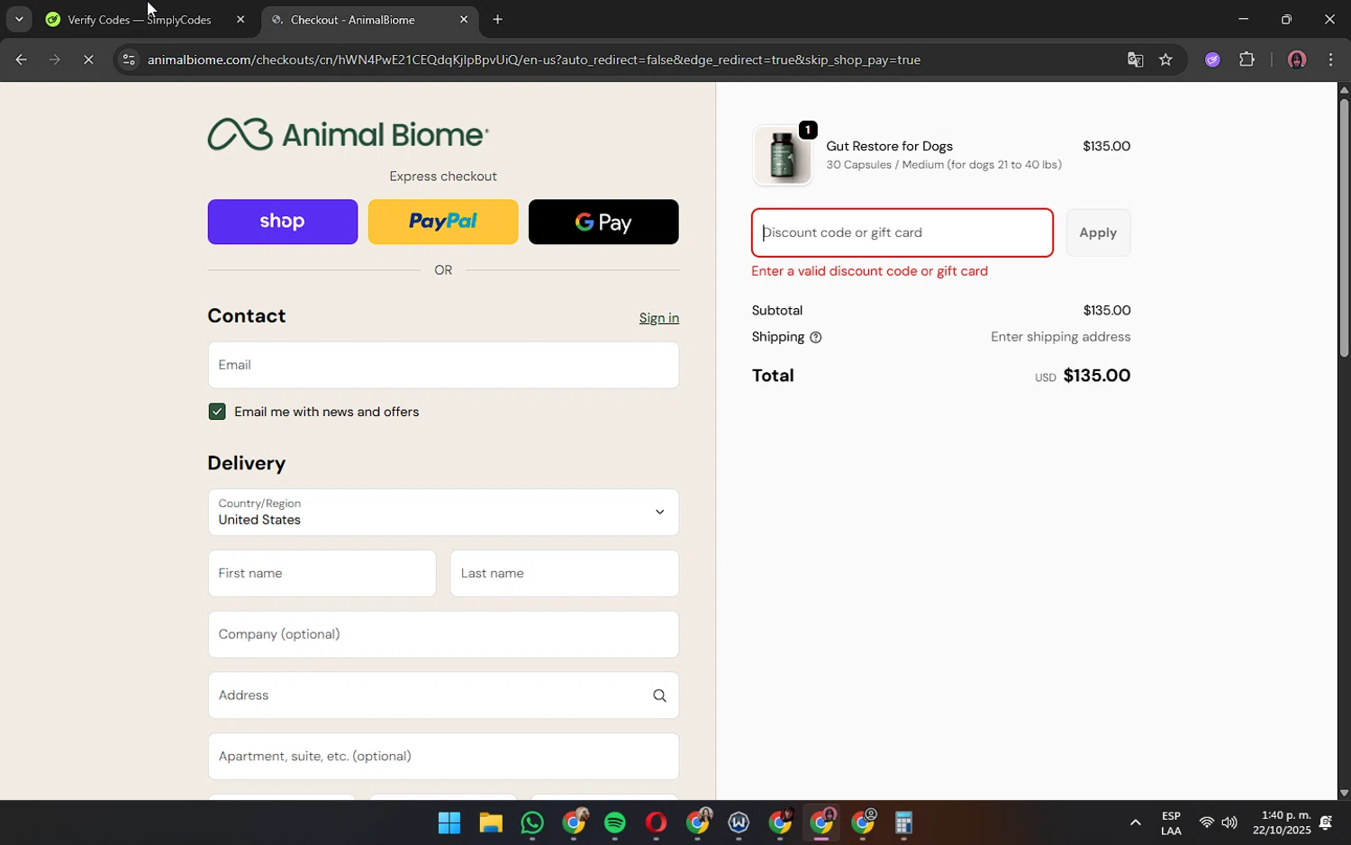Select the Checkout - AnimalBiome tab
The width and height of the screenshot is (1351, 845).
pos(369,20)
